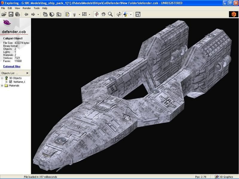Select the rotate view tool
The image size is (239, 179).
pyautogui.click(x=96, y=14)
